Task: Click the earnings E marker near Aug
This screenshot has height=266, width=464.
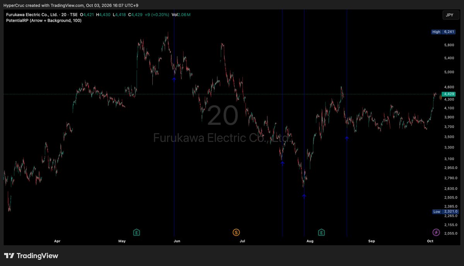Action: click(321, 232)
